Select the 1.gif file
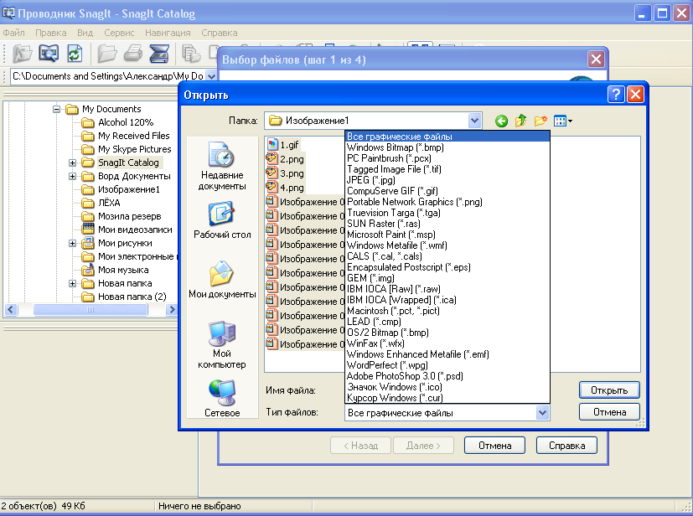This screenshot has width=693, height=516. coord(283,144)
